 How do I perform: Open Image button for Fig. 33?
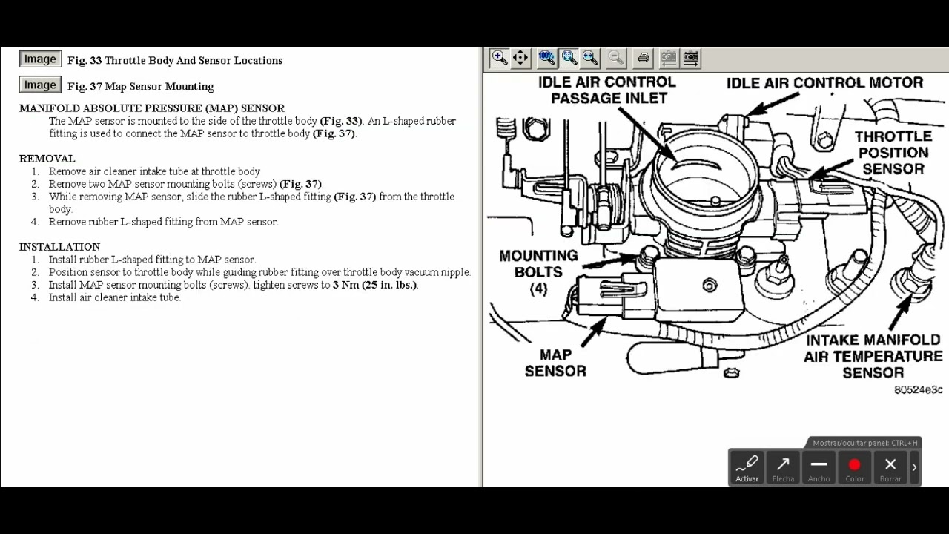tap(40, 59)
